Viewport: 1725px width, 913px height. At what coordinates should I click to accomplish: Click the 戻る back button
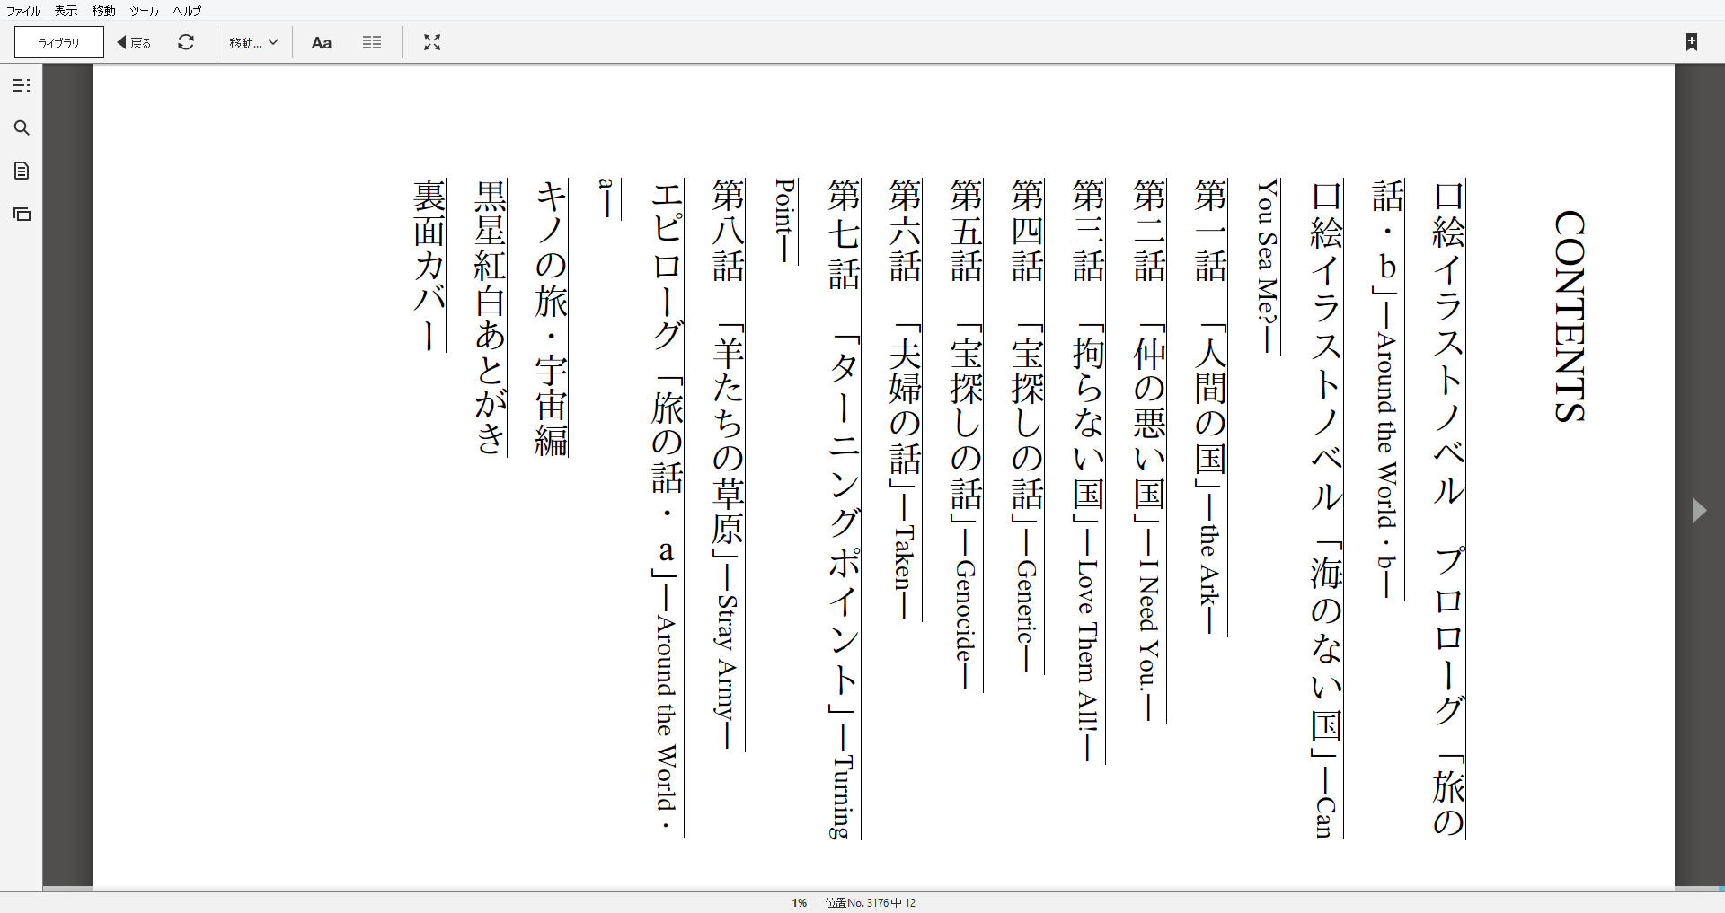pos(134,42)
